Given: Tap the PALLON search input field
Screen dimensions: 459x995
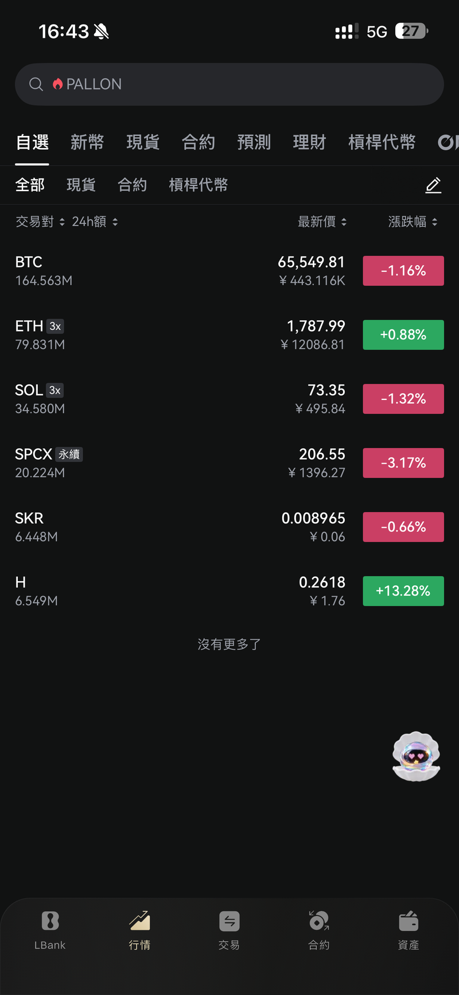Looking at the screenshot, I should click(x=229, y=84).
